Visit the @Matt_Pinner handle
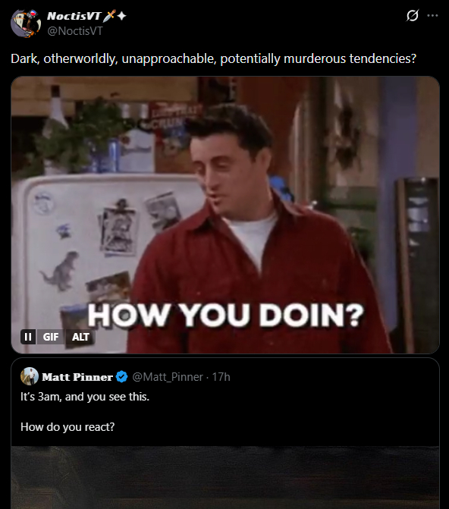 168,377
